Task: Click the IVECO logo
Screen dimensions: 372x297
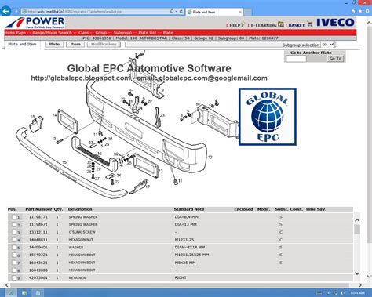Action: (335, 23)
